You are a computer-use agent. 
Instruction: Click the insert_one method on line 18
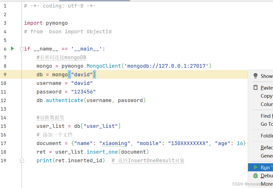pos(102,152)
